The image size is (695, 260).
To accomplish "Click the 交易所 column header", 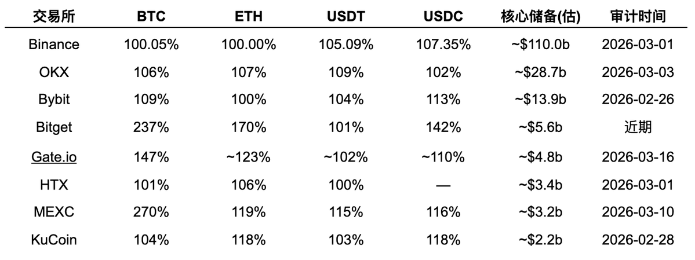I will pos(53,17).
